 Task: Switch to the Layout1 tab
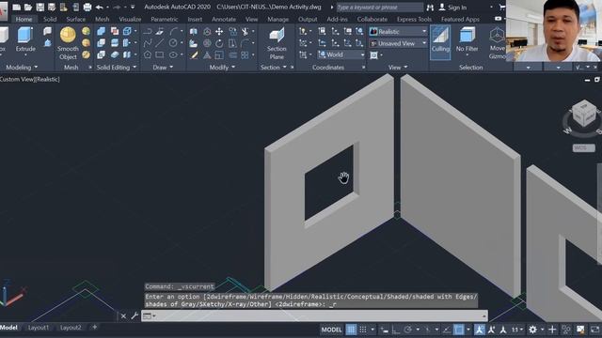[38, 328]
